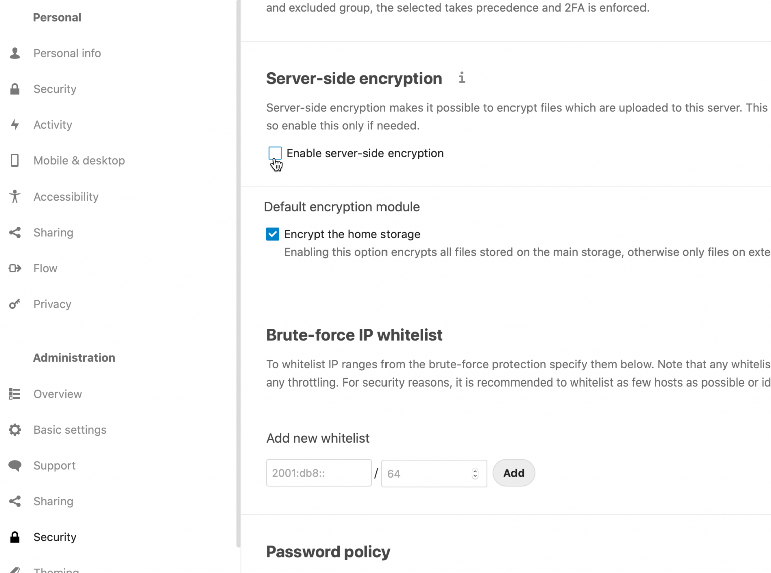Click the server-side encryption info icon
771x573 pixels.
point(461,78)
